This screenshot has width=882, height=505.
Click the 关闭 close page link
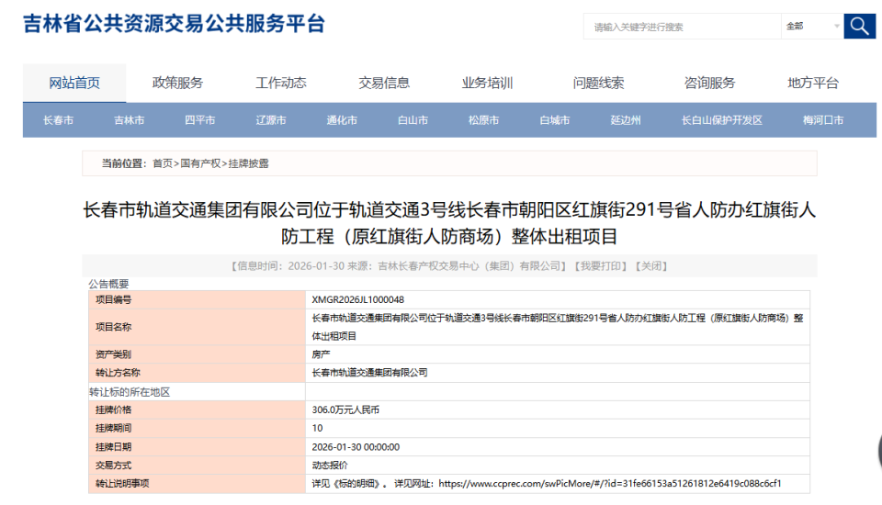(x=650, y=266)
